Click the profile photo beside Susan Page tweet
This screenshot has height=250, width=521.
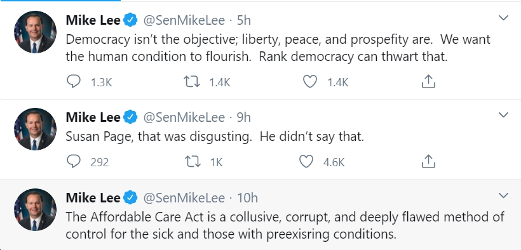click(35, 129)
